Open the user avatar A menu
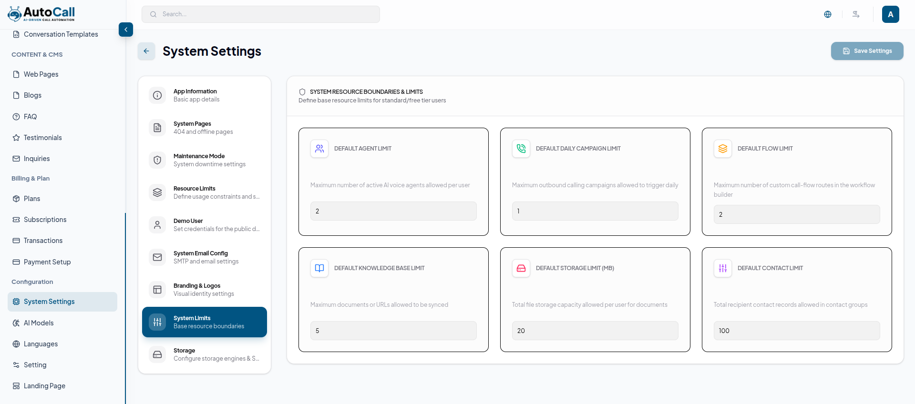The image size is (915, 404). point(891,14)
